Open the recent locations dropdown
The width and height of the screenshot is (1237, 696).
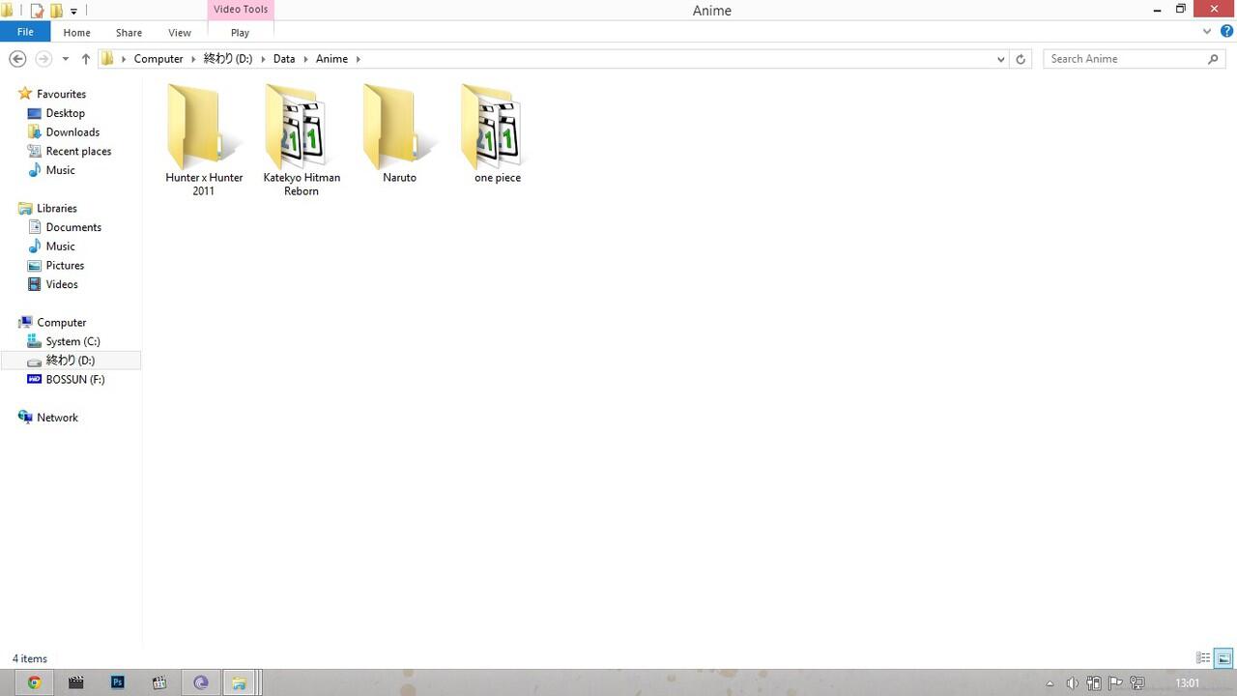point(65,59)
